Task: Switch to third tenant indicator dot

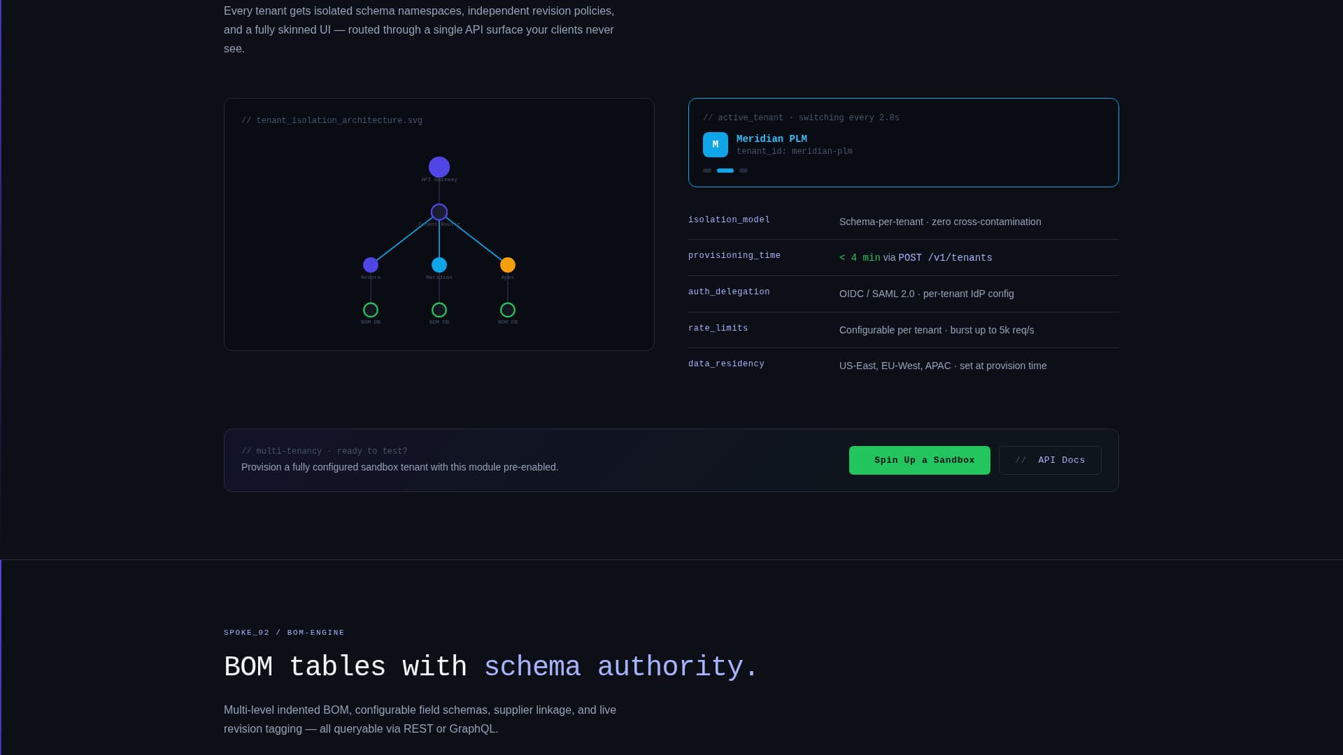Action: (x=744, y=171)
